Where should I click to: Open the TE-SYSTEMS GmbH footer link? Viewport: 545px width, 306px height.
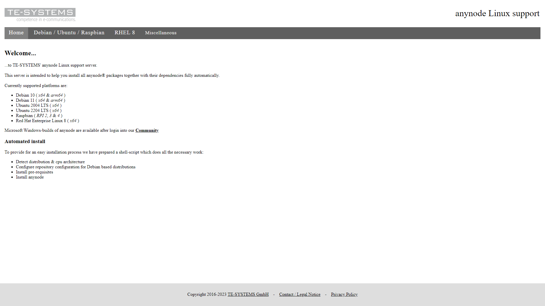[248, 294]
